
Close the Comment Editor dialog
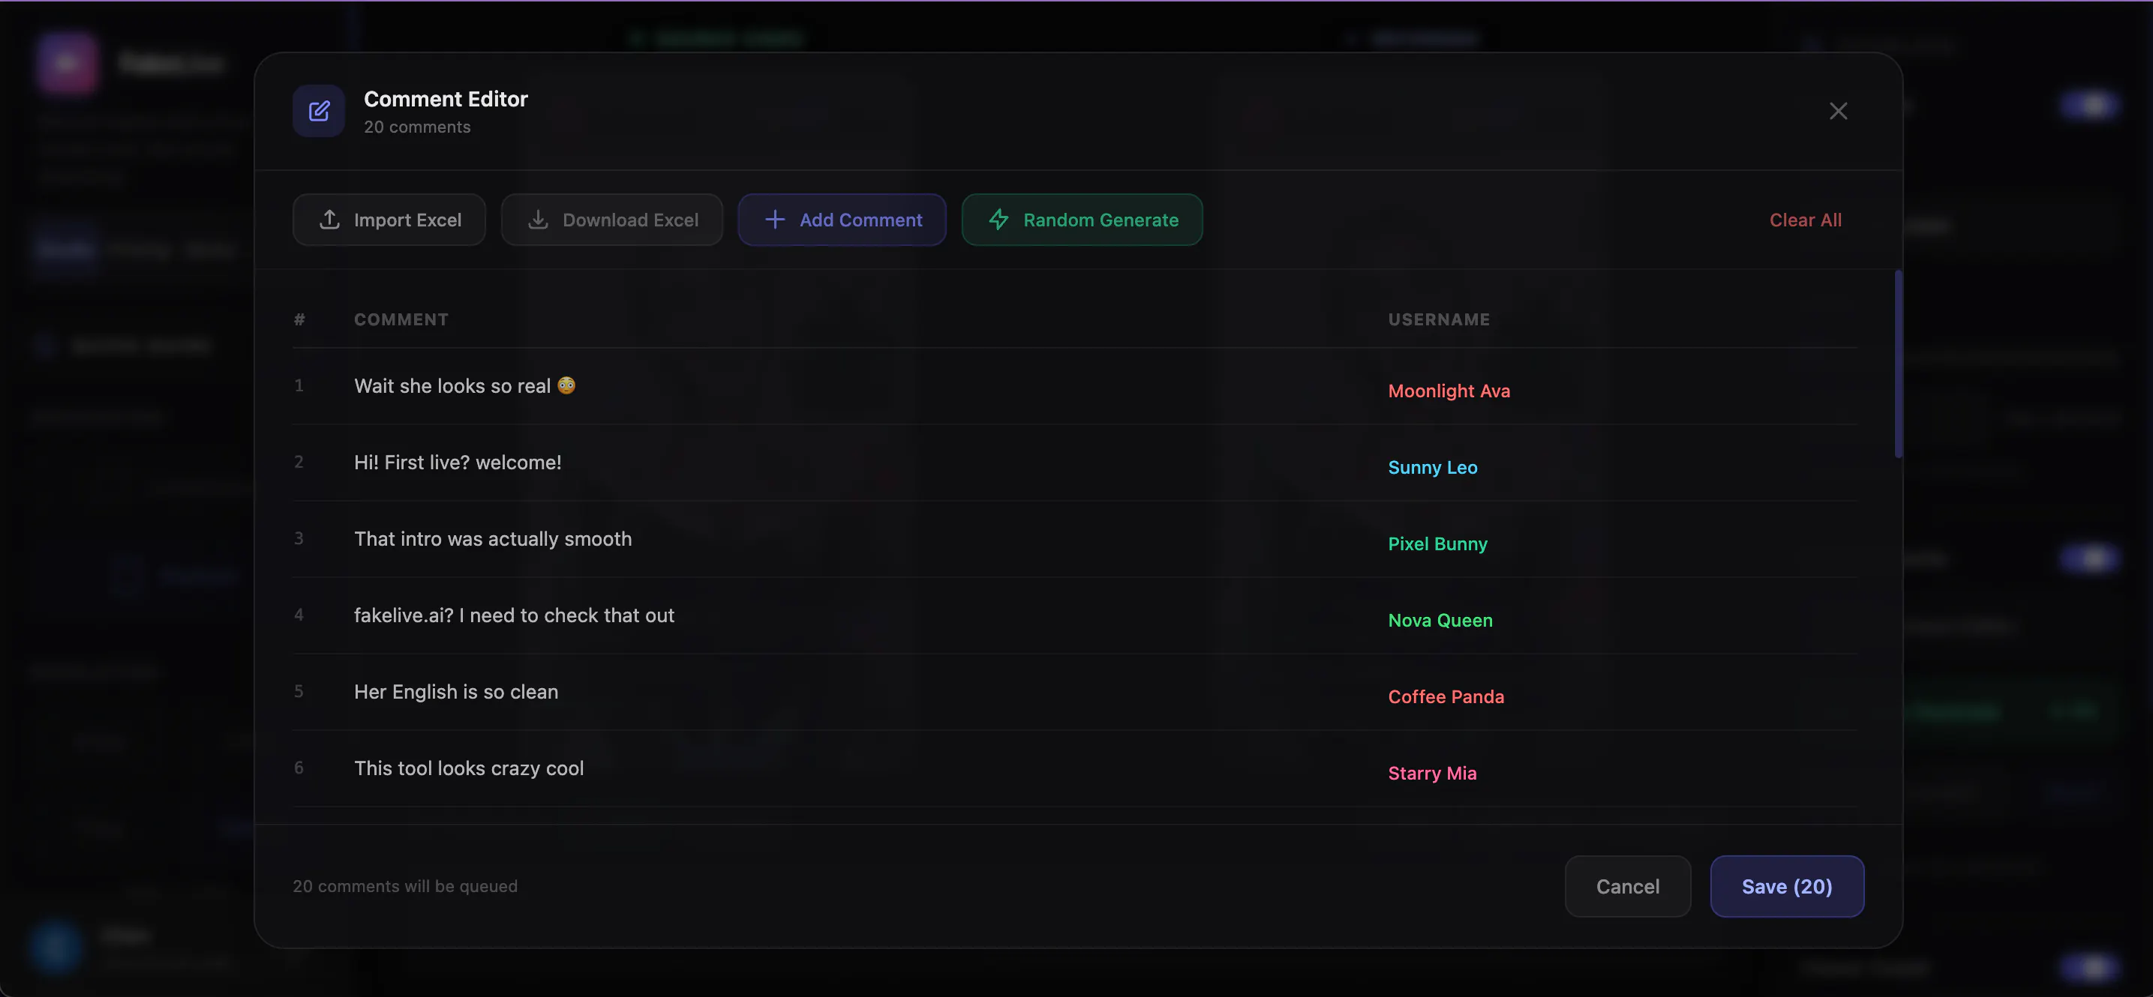(x=1838, y=111)
